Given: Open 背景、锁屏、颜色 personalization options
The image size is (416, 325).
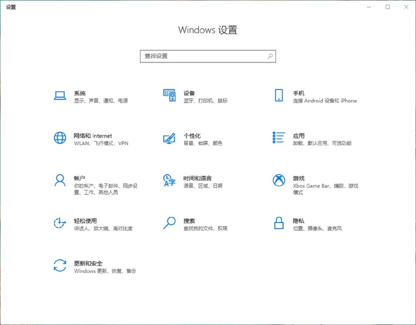Looking at the screenshot, I should coord(202,143).
